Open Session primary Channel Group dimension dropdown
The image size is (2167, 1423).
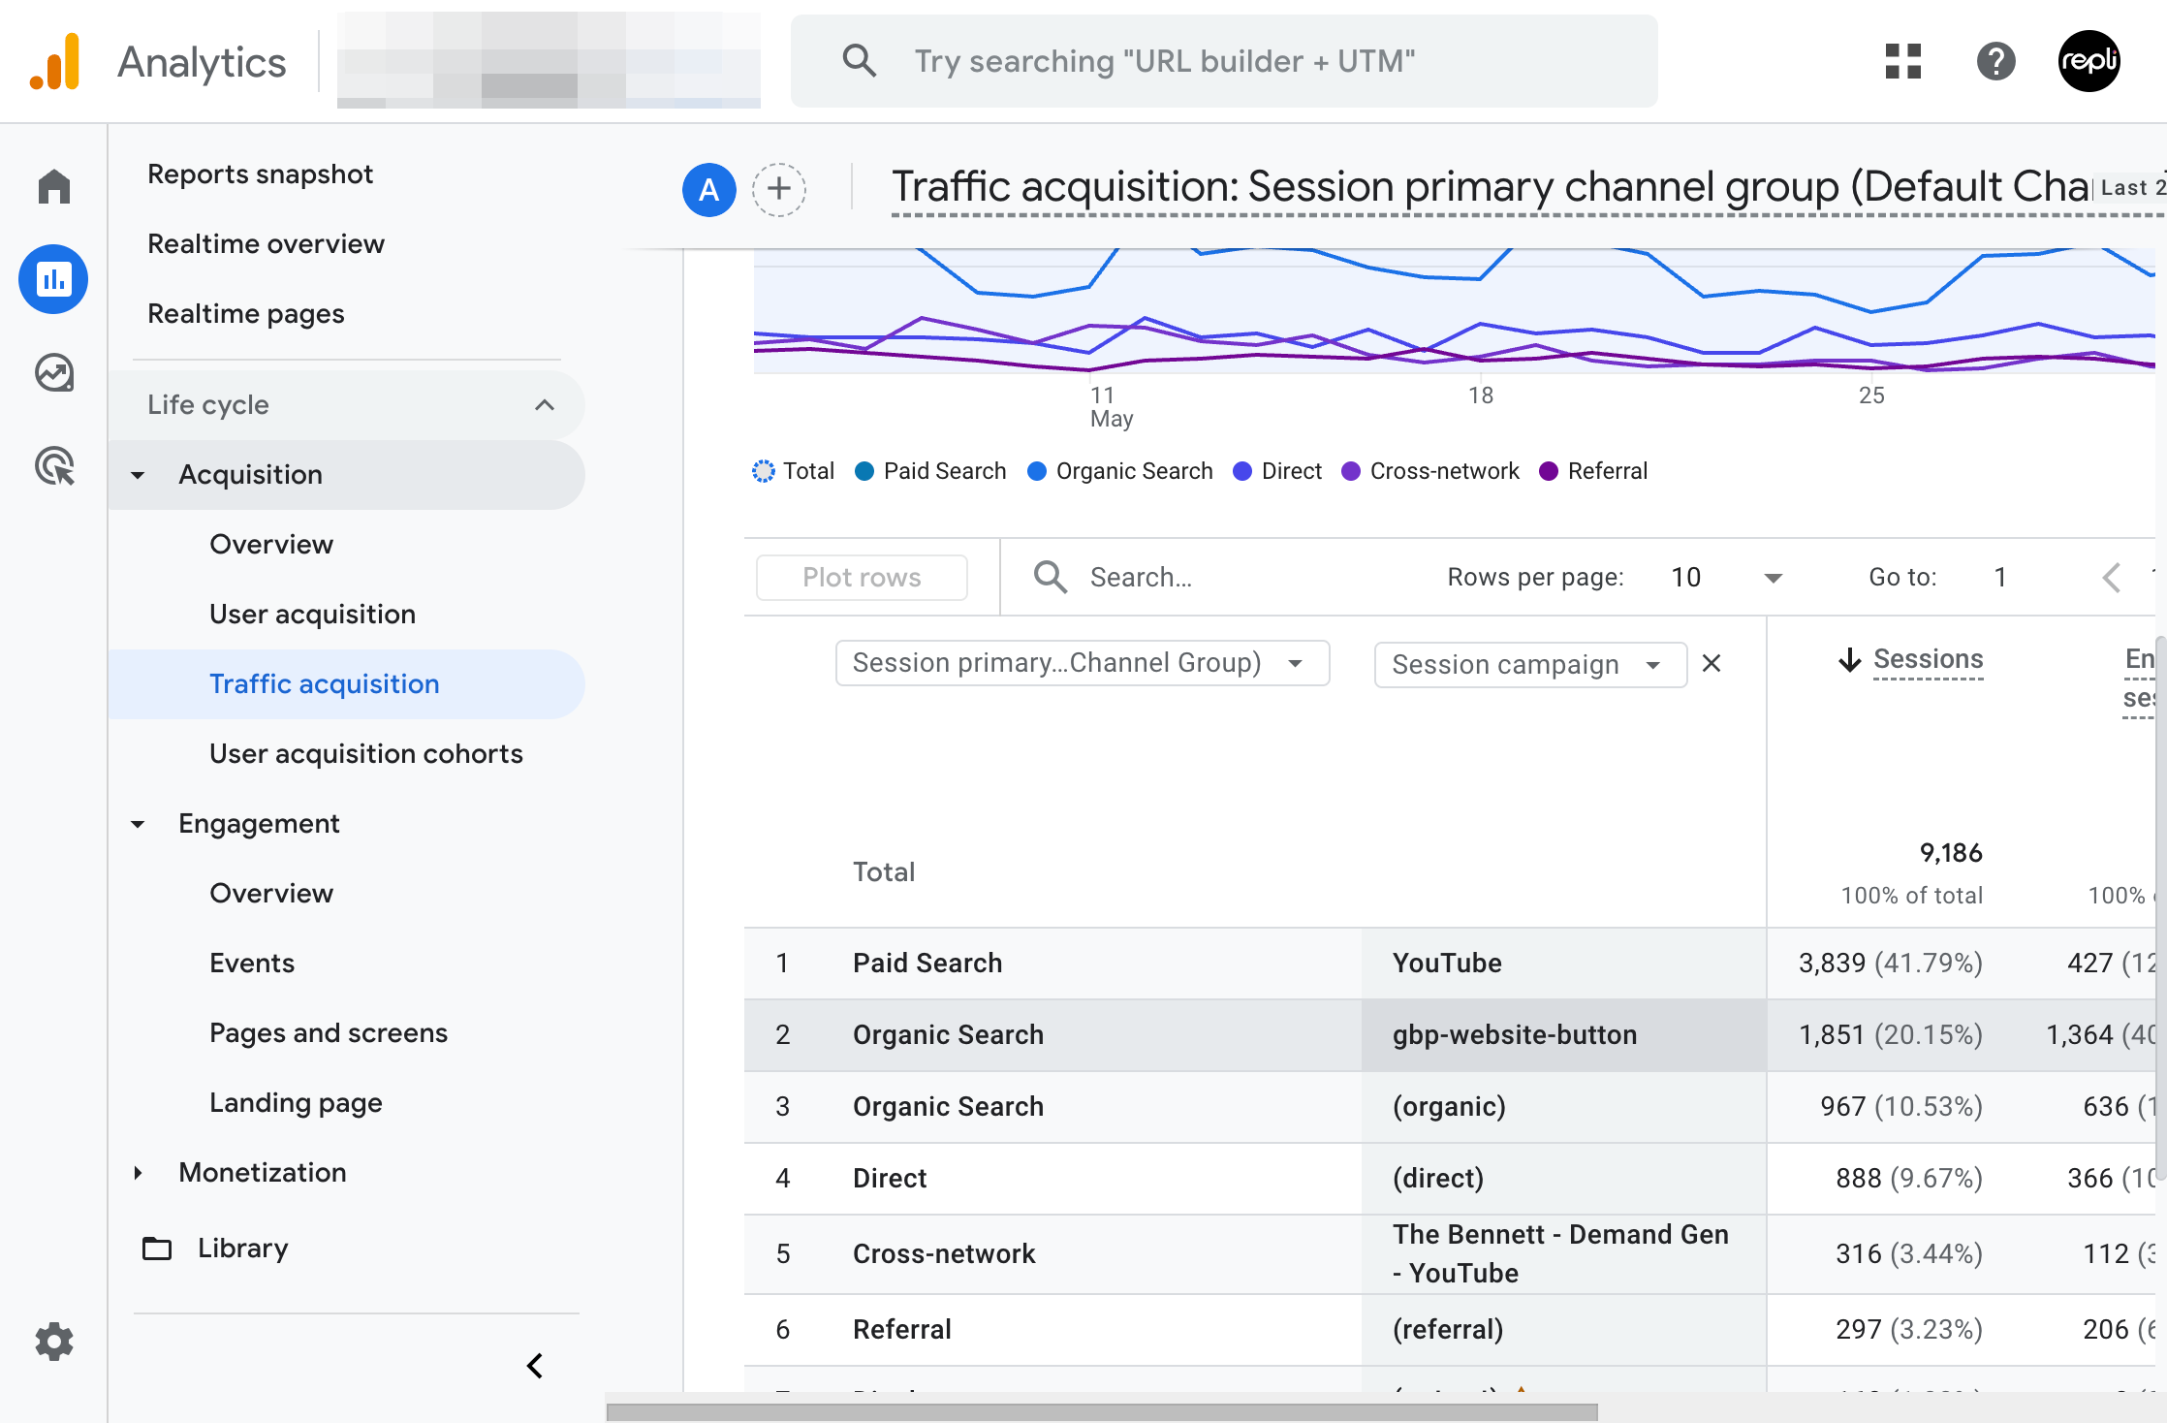click(1083, 663)
